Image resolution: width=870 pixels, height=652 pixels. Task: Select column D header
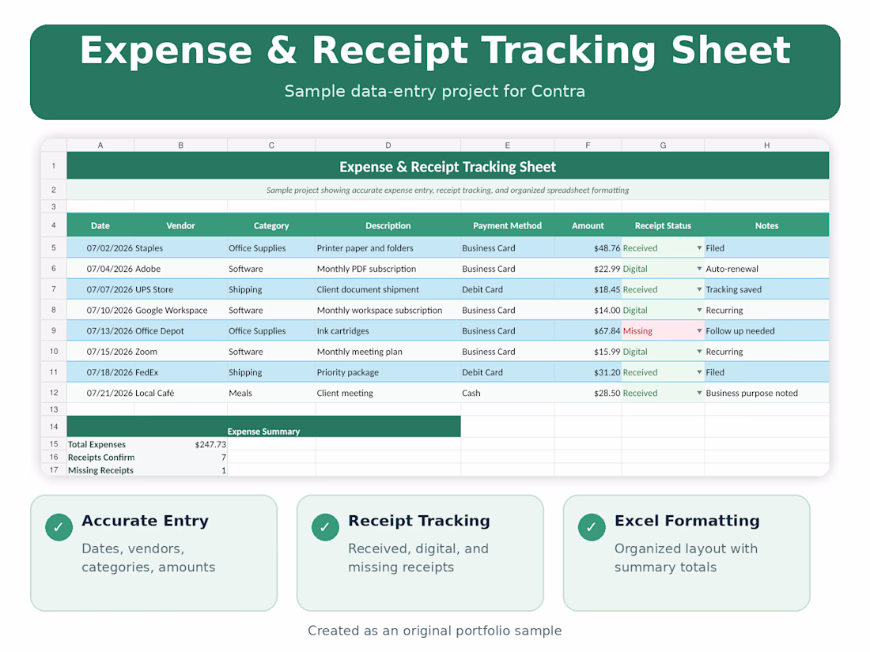pos(388,145)
